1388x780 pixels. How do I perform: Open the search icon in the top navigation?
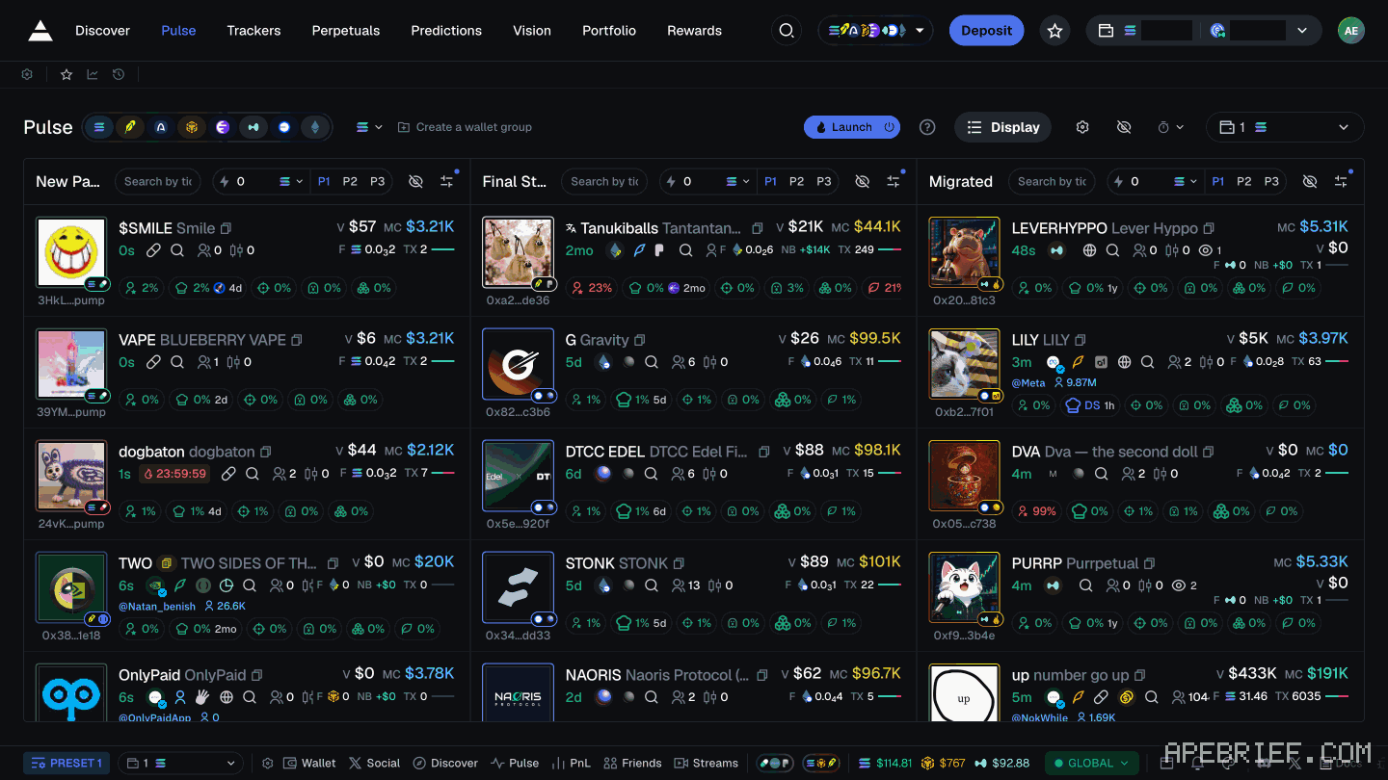pos(787,31)
